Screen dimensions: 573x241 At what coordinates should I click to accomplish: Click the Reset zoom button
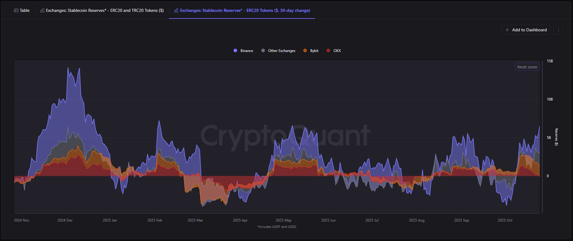527,67
